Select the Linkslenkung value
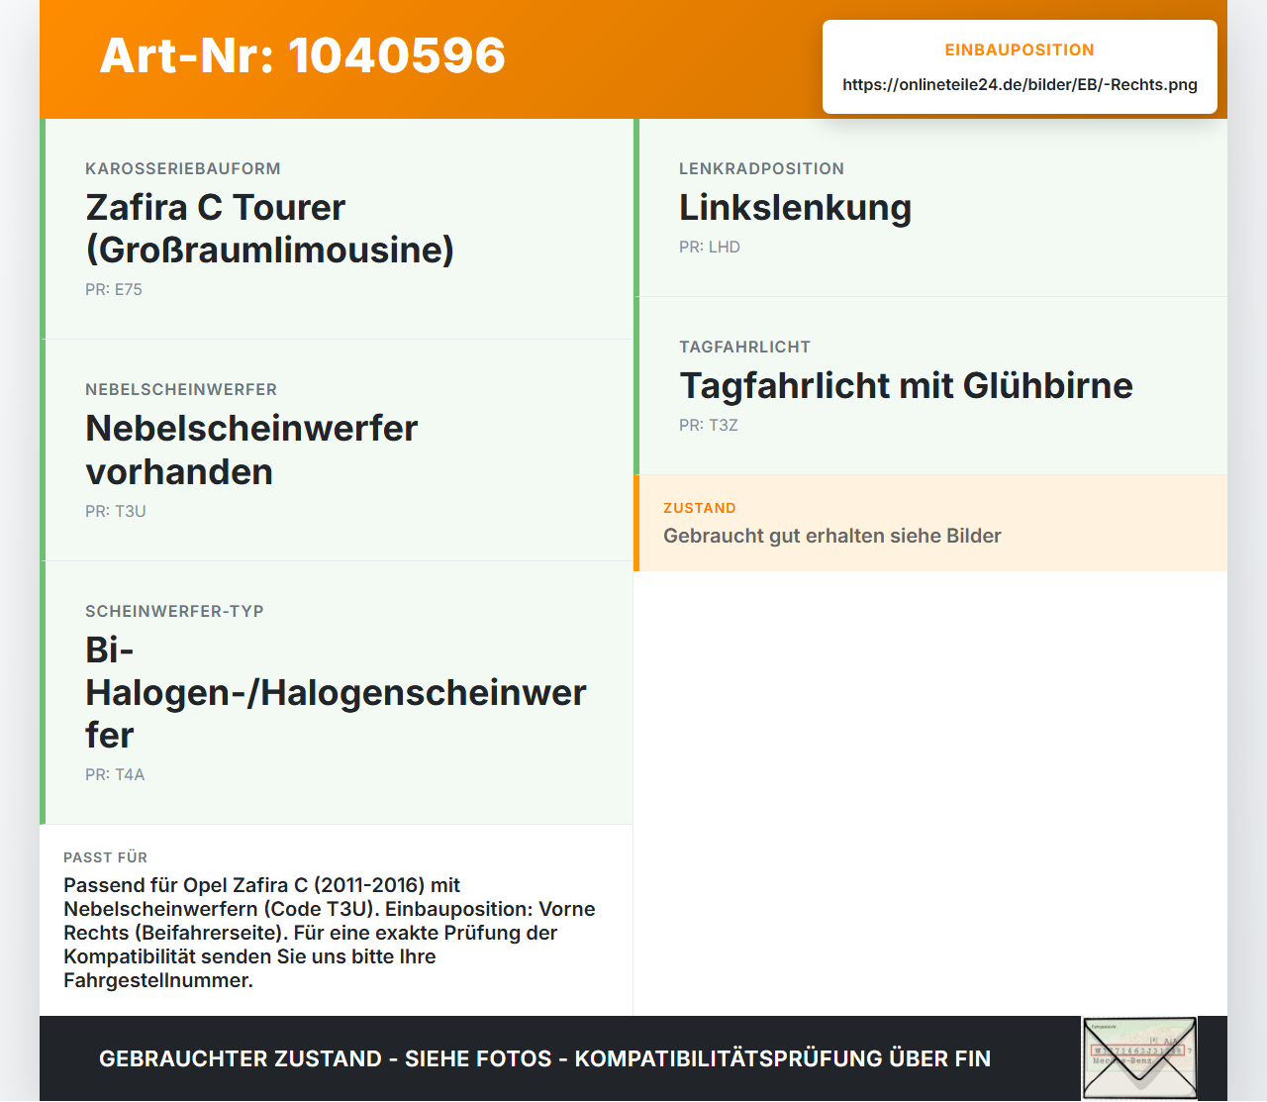1267x1102 pixels. pyautogui.click(x=796, y=208)
